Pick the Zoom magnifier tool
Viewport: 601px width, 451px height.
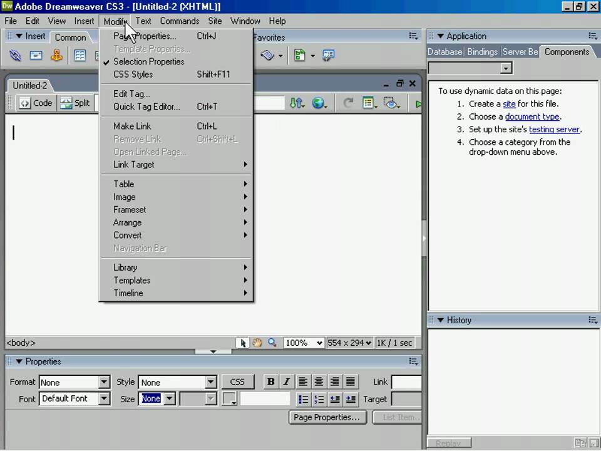(x=272, y=343)
